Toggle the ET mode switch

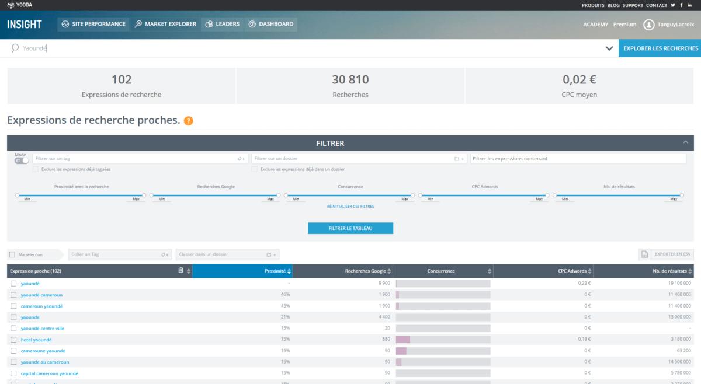(x=22, y=160)
